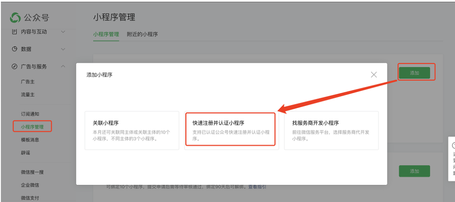The height and width of the screenshot is (202, 455).
Task: Close the 添加小程序 dialog with X
Action: tap(374, 75)
